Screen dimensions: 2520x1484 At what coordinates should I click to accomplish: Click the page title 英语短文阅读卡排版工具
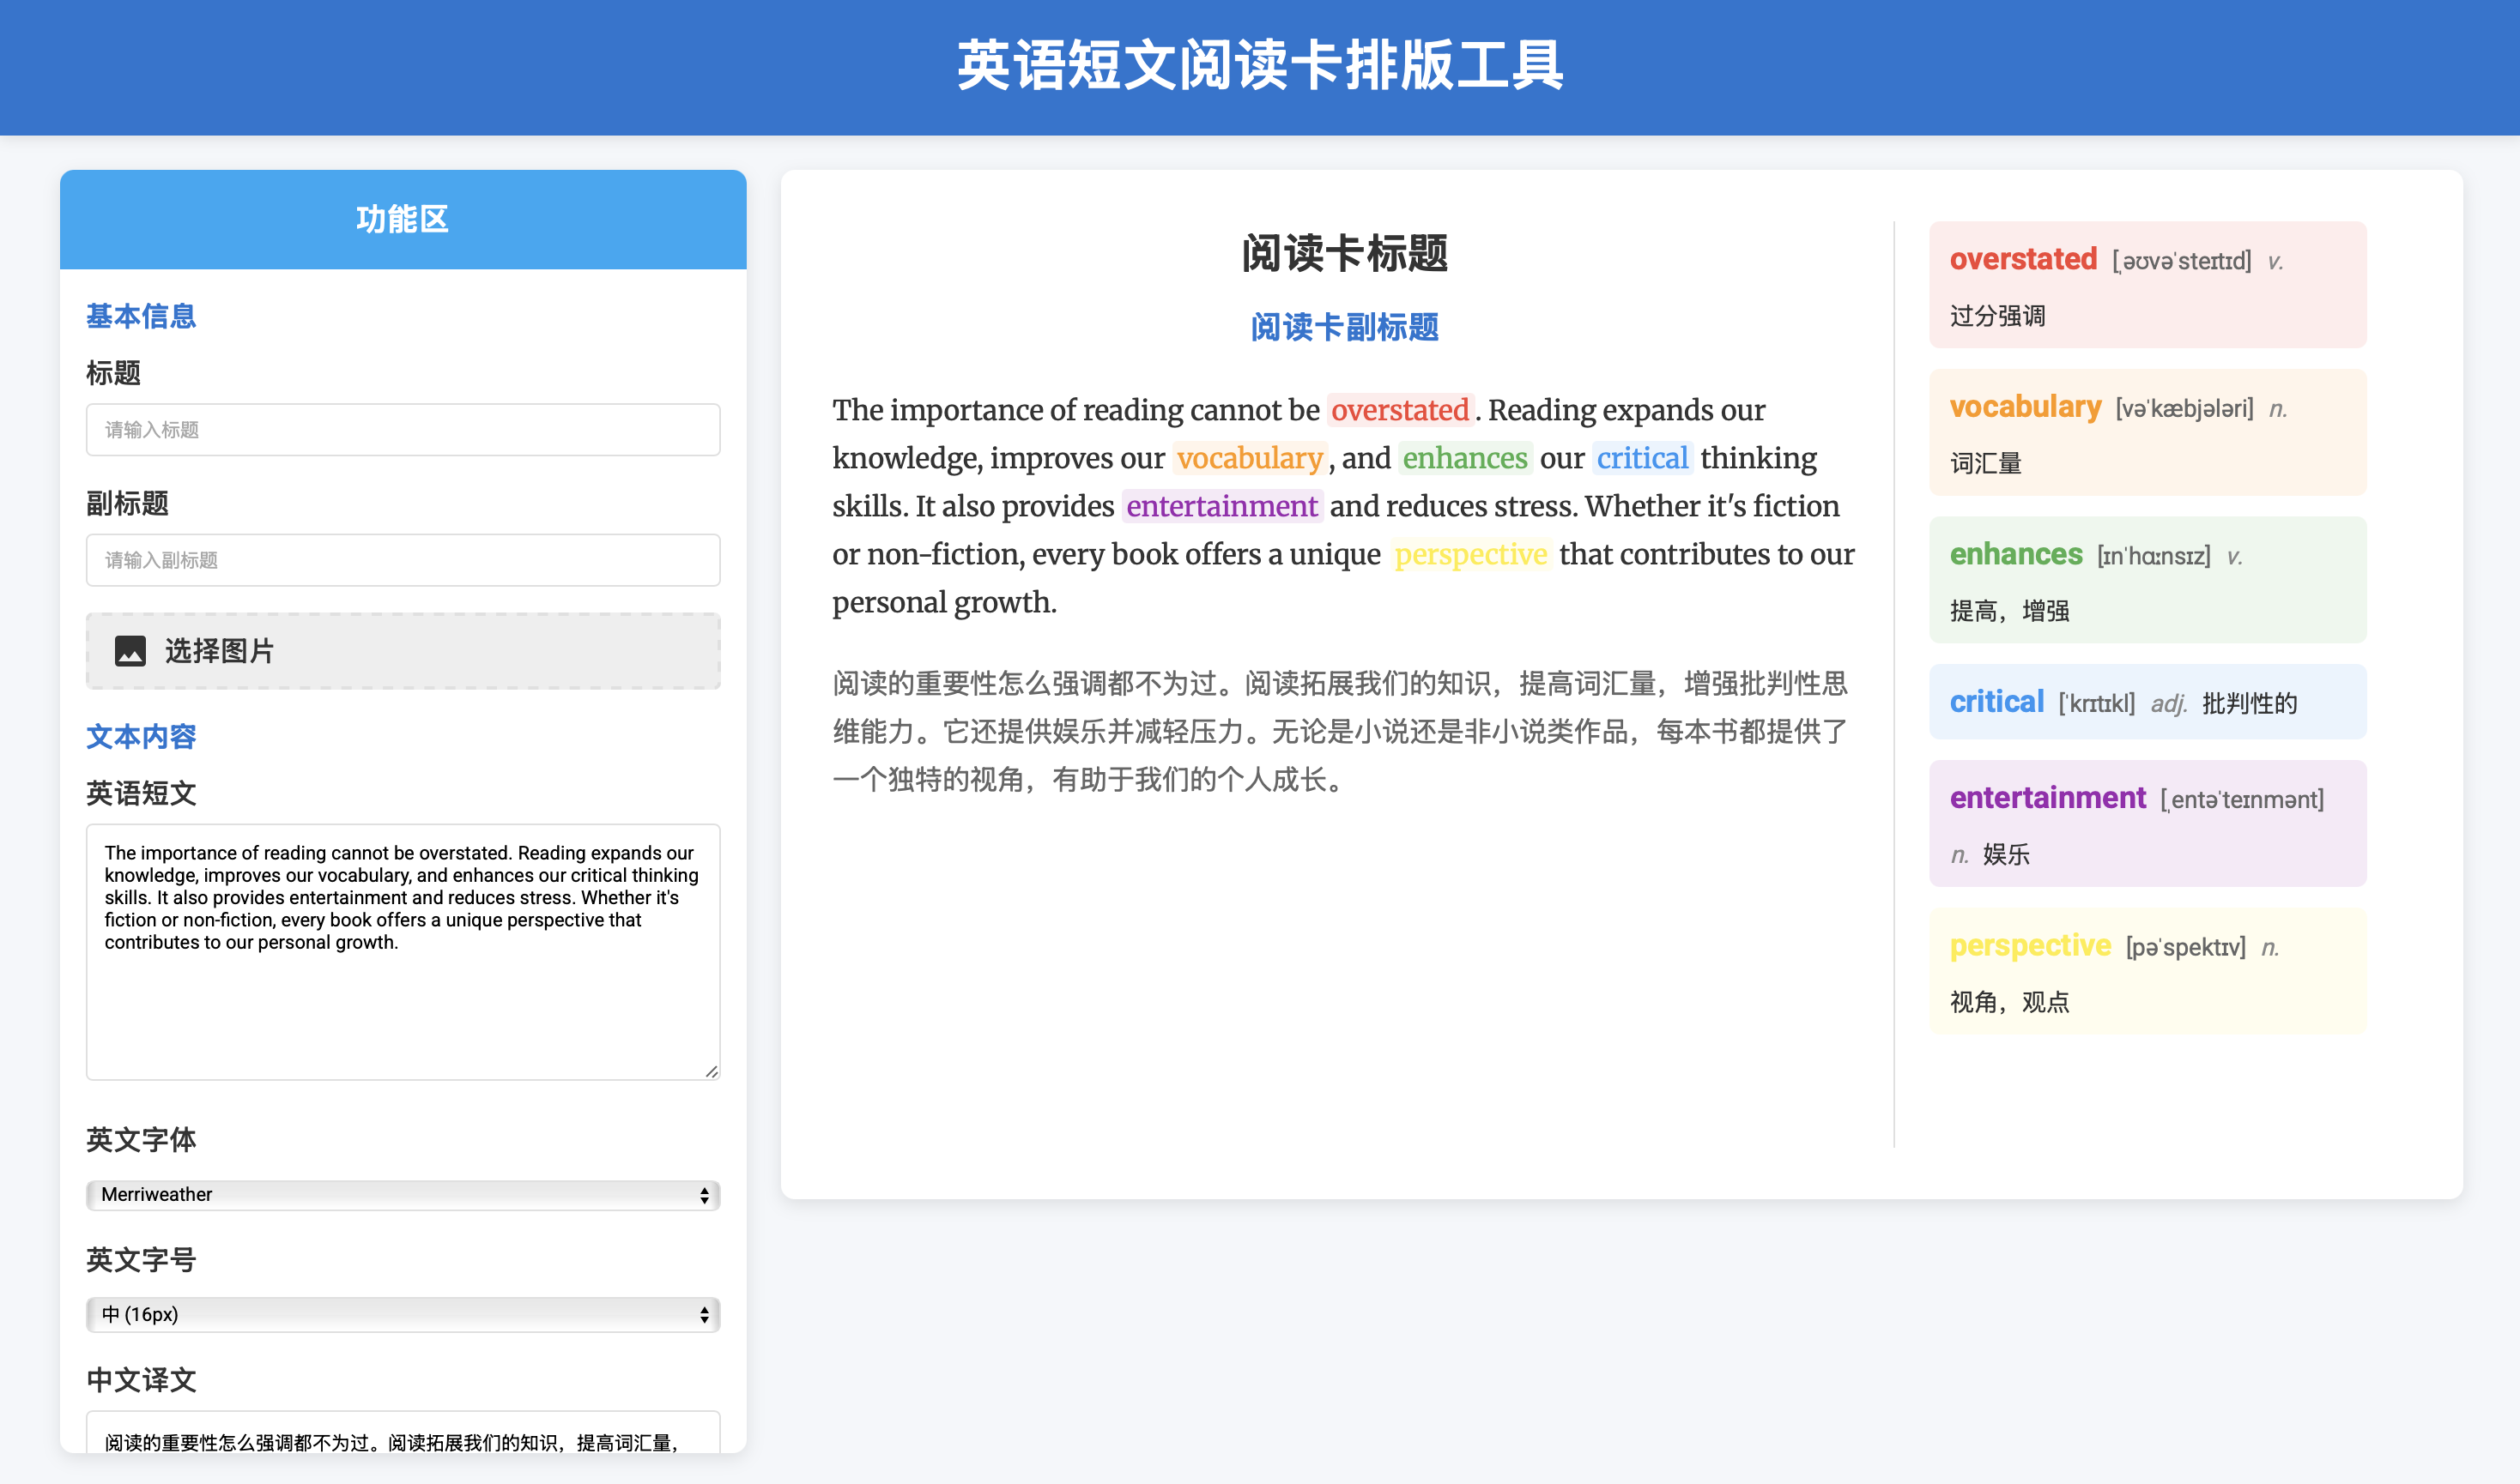(x=1259, y=66)
